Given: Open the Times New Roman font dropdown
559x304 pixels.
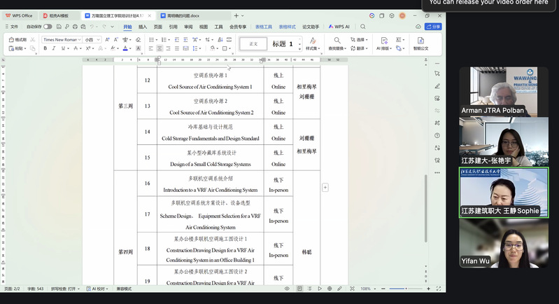Looking at the screenshot, I should click(62, 40).
